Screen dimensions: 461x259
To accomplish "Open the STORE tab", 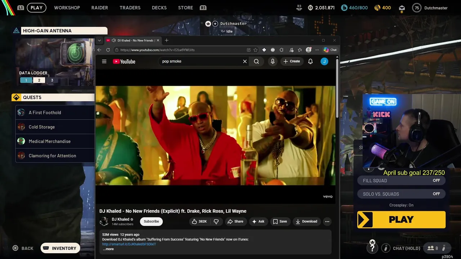I will [x=185, y=8].
